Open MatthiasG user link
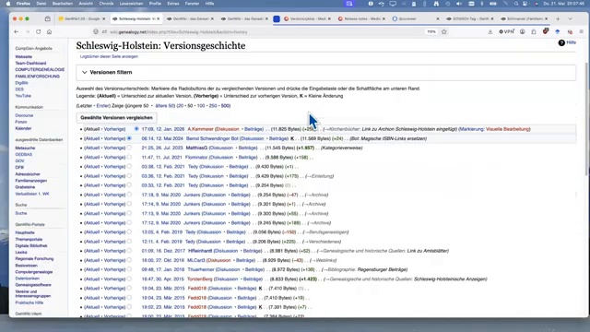Viewport: 590px width, 332px height. (x=195, y=148)
